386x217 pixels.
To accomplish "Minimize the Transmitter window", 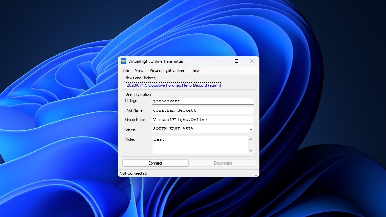I will 221,61.
